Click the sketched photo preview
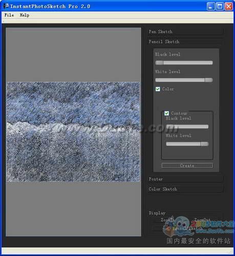This screenshot has width=235, height=256. 73,132
